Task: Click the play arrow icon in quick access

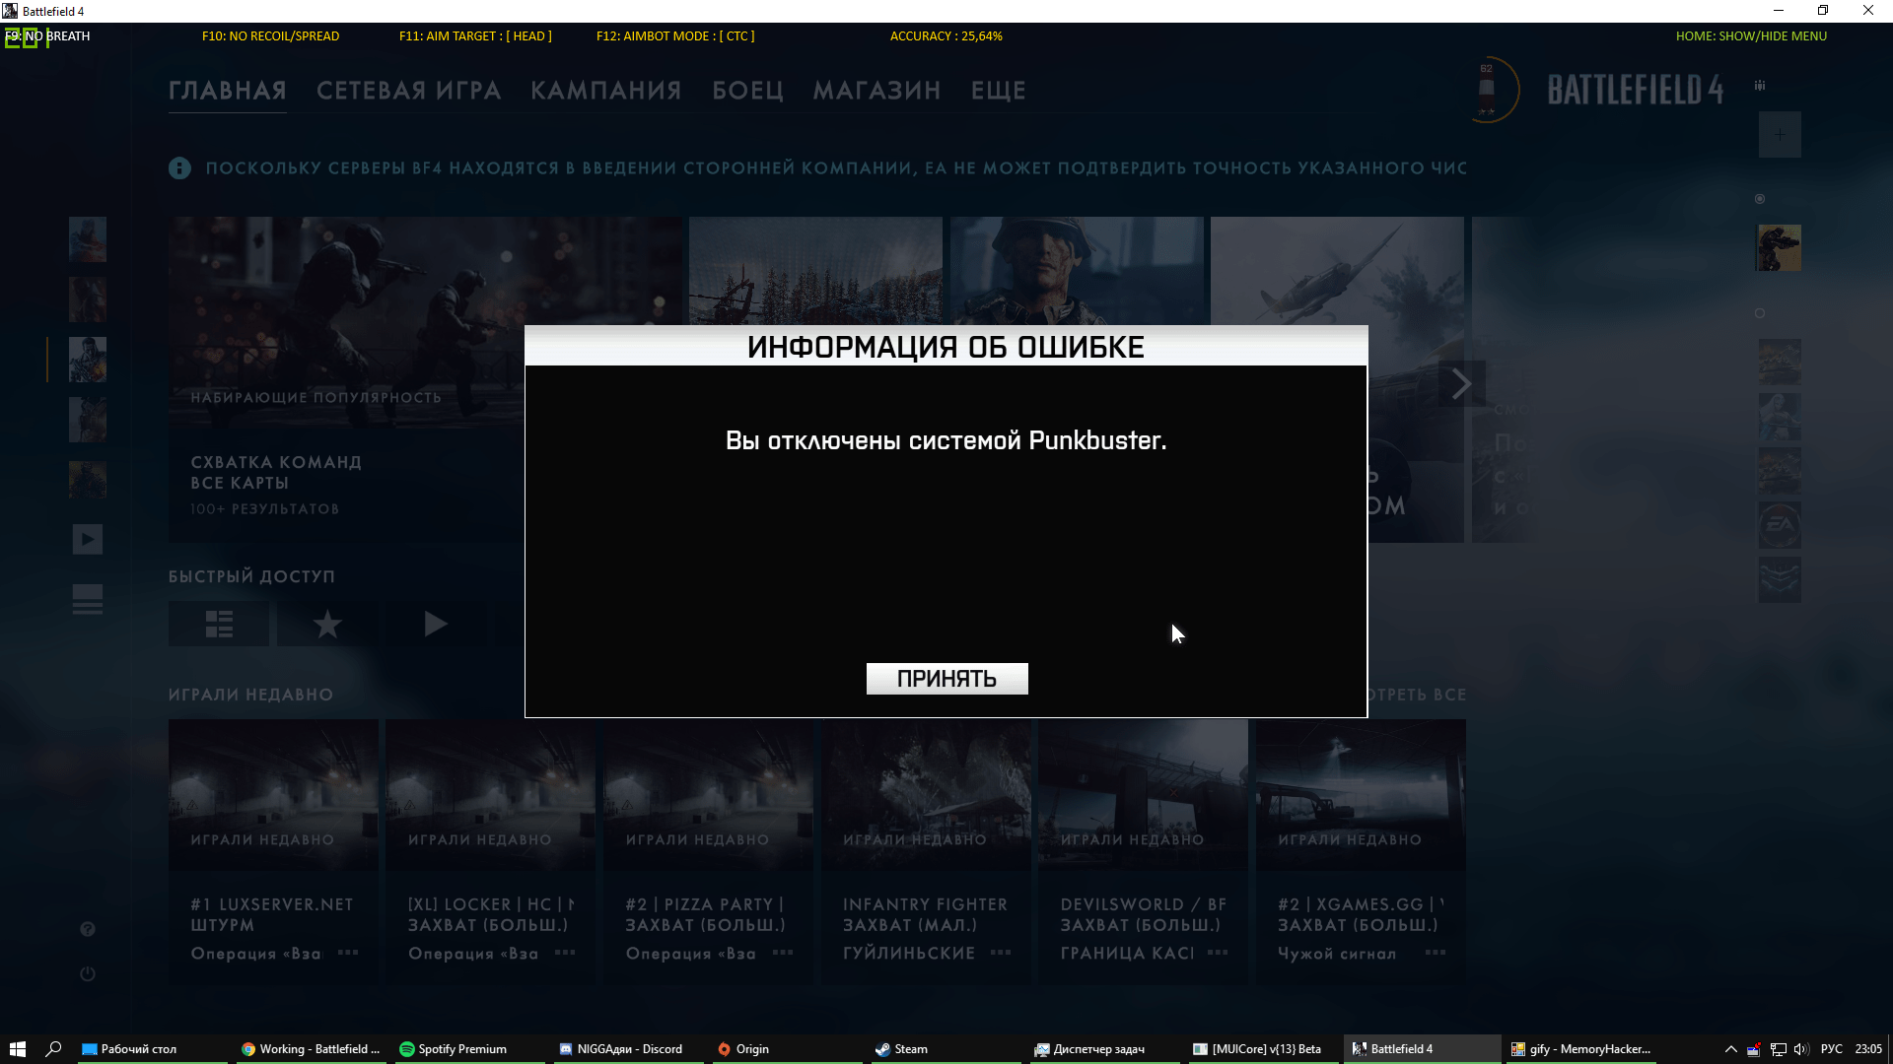Action: pyautogui.click(x=436, y=624)
